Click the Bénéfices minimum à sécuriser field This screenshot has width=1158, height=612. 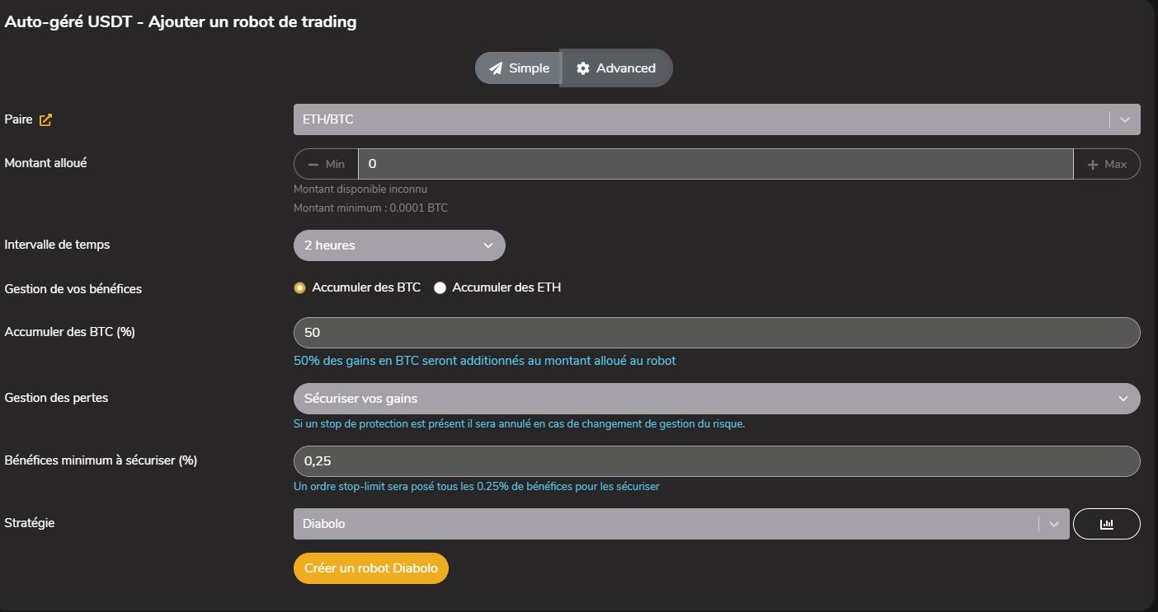(717, 461)
